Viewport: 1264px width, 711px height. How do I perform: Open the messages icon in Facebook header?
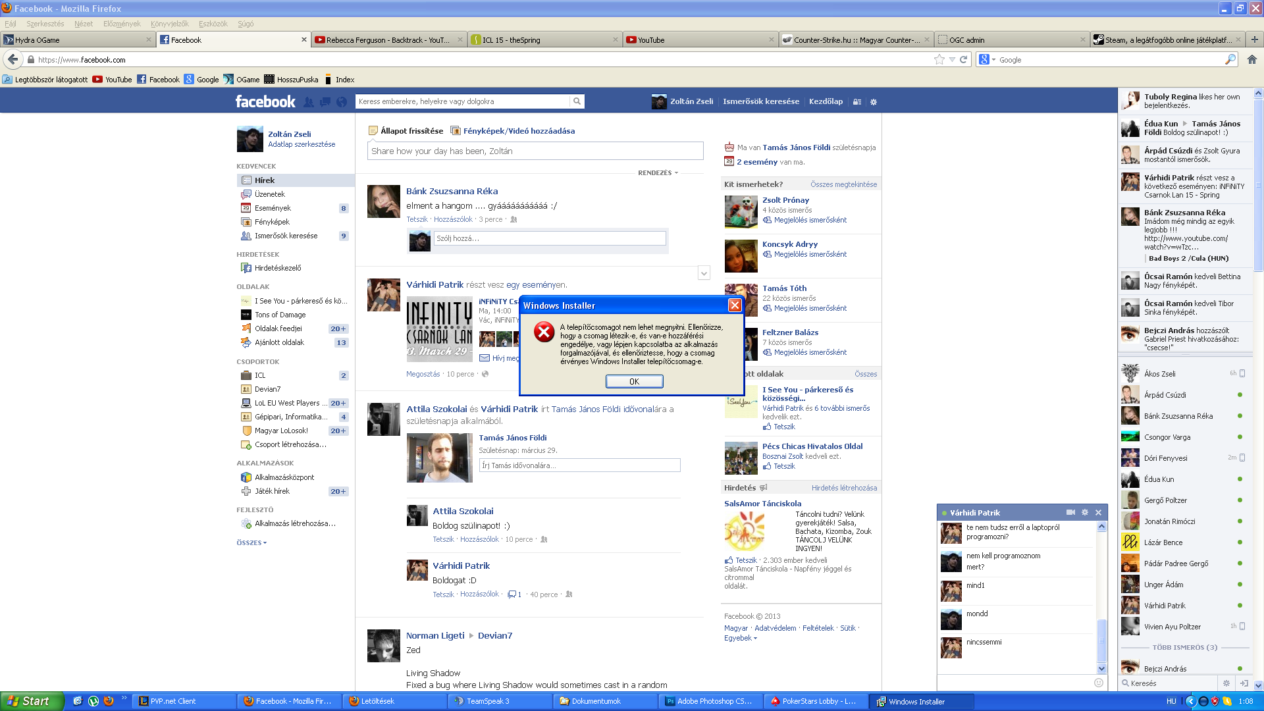(325, 102)
